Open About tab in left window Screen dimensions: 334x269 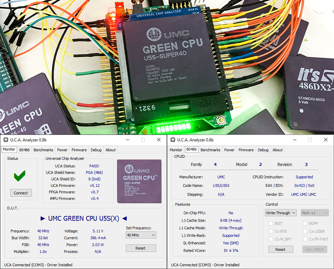coord(111,150)
